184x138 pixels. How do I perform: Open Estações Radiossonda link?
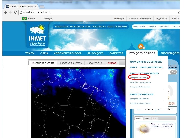[140, 87]
